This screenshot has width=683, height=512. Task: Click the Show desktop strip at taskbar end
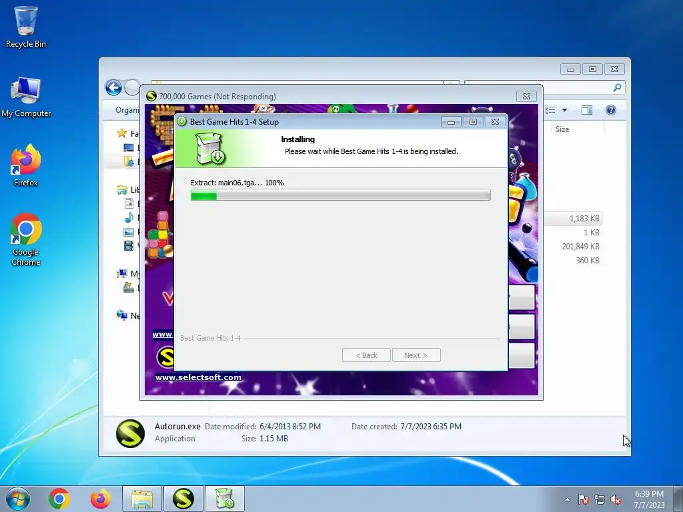pos(678,499)
